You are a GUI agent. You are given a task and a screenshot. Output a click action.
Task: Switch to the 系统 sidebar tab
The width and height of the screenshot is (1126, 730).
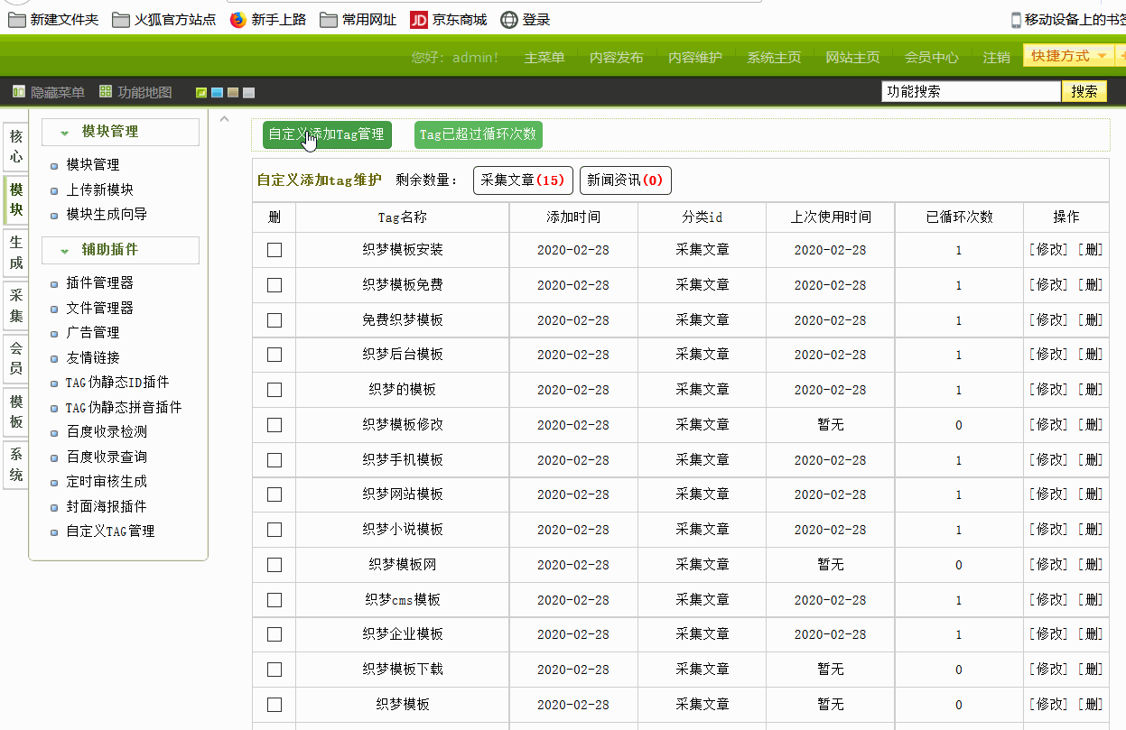click(x=14, y=466)
